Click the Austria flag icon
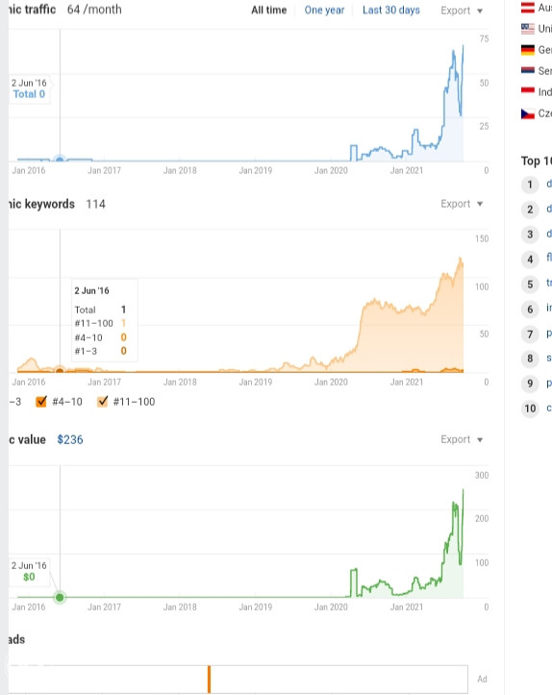The height and width of the screenshot is (695, 552). 528,7
